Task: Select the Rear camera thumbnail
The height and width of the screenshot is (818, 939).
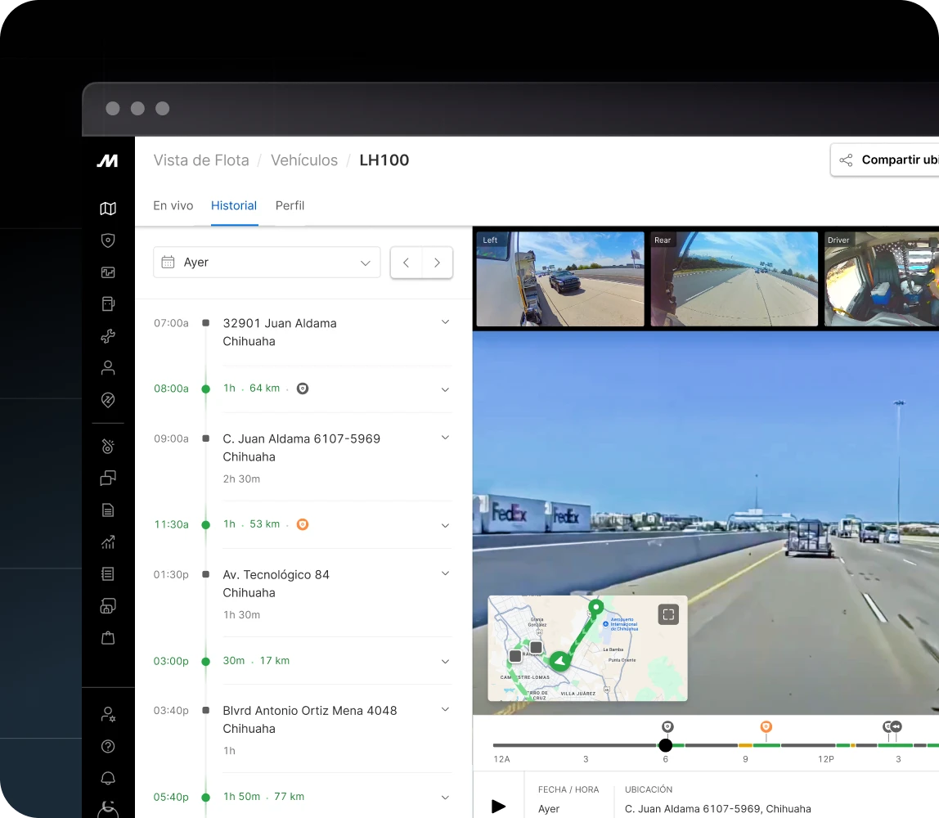Action: click(734, 279)
